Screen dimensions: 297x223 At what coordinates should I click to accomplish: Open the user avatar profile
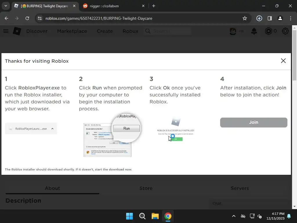[x=233, y=31]
